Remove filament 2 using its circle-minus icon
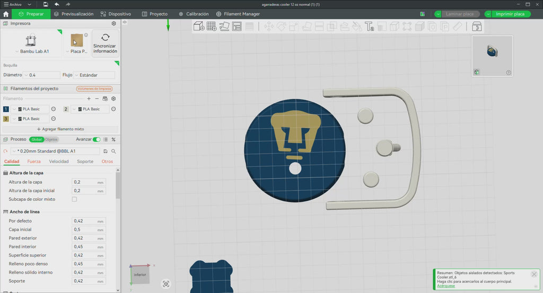 tap(113, 109)
